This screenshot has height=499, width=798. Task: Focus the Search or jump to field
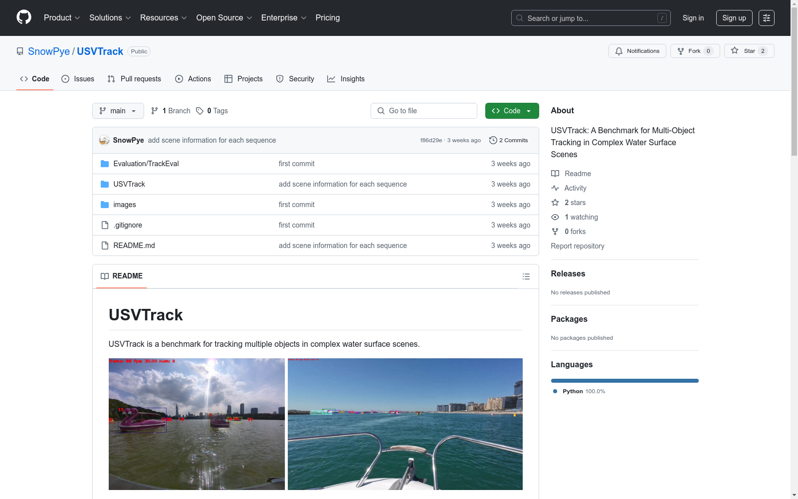591,18
